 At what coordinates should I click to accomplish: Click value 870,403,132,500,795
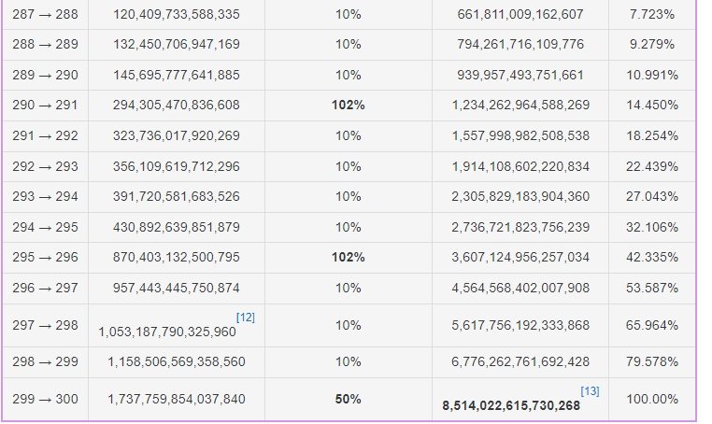[x=177, y=258]
